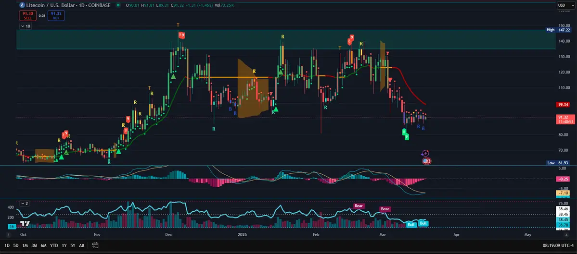Viewport: 577px width, 254px height.
Task: Click the teal resistance zone rectangle
Action: click(287, 40)
